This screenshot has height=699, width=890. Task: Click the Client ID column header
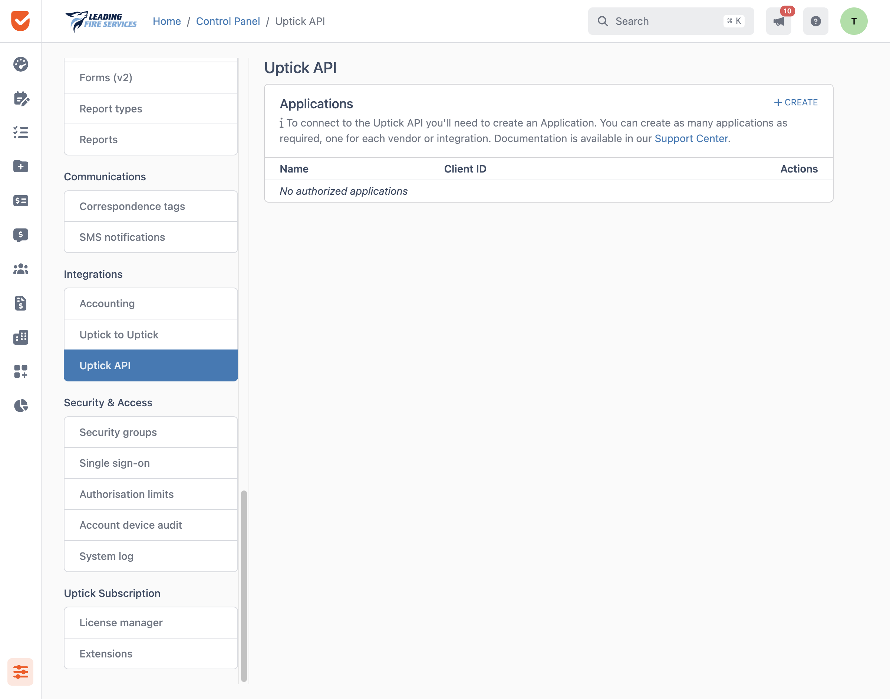point(465,168)
